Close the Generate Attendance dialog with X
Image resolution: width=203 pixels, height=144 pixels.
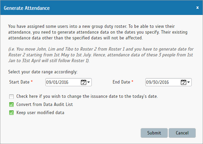198,8
